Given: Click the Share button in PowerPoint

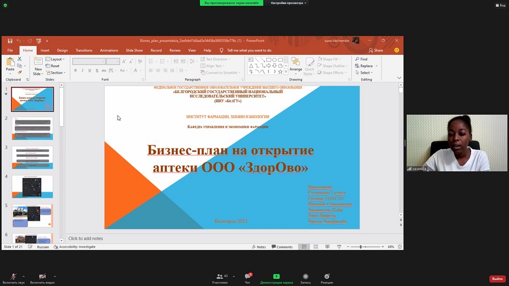Looking at the screenshot, I should click(376, 50).
